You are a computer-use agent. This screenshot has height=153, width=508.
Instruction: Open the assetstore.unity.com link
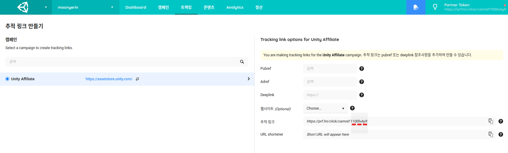pos(109,79)
